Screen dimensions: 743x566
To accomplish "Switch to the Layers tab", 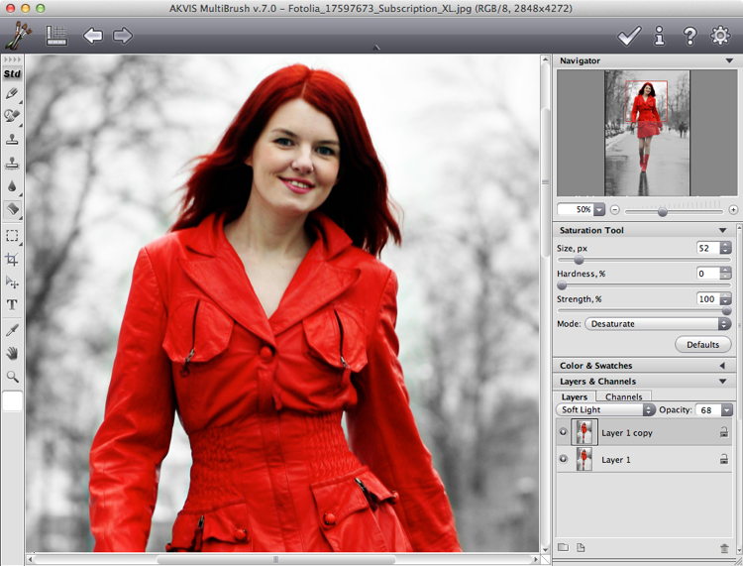I will tap(575, 396).
